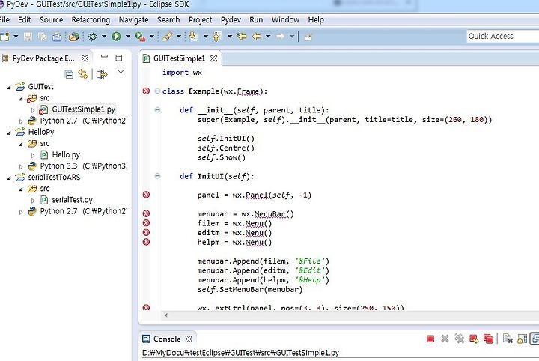Collapse all in PyDev Package Explorer
539x361 pixels.
[69, 74]
